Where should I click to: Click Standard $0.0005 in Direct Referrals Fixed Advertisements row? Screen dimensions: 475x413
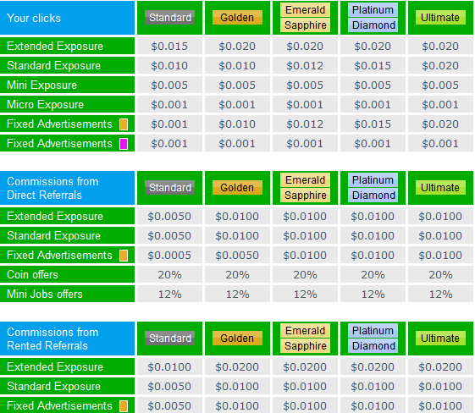169,256
